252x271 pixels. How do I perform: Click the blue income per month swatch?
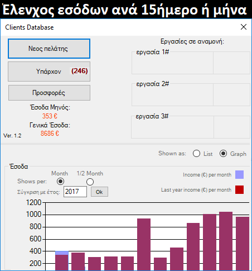(239, 175)
